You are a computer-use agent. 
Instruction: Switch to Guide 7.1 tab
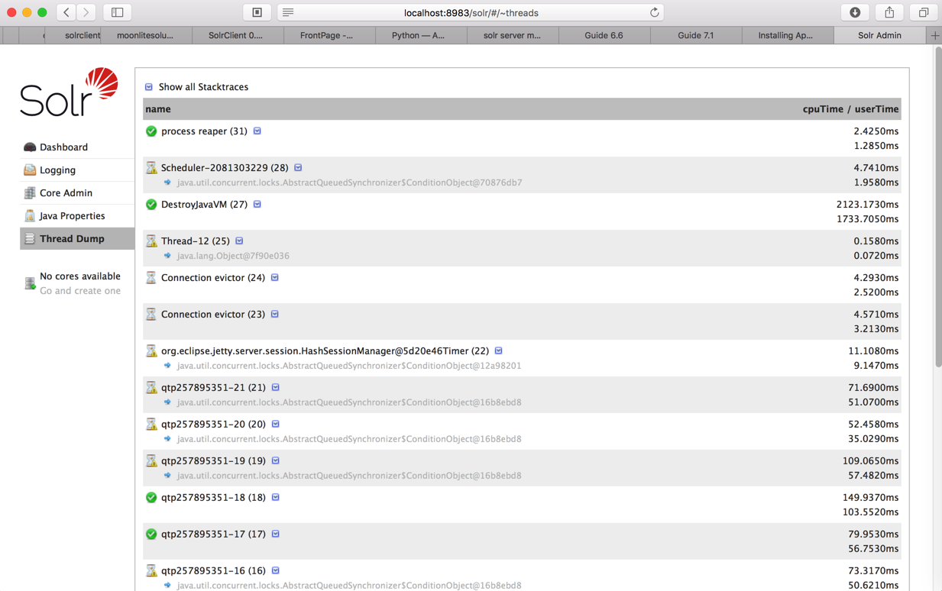(x=695, y=35)
